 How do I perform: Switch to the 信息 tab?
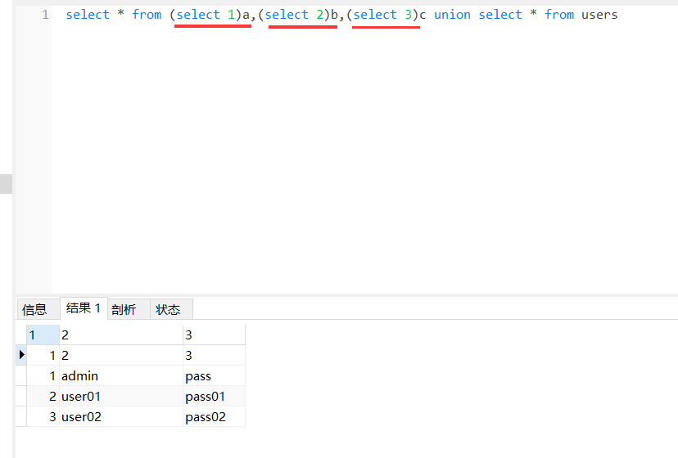[x=34, y=309]
